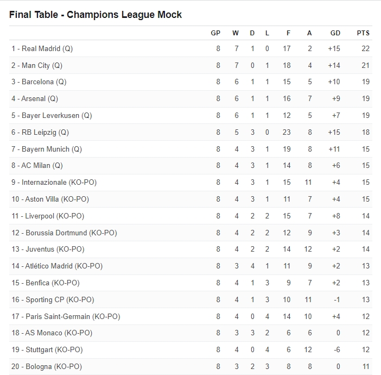Click the GD column header

tap(335, 33)
